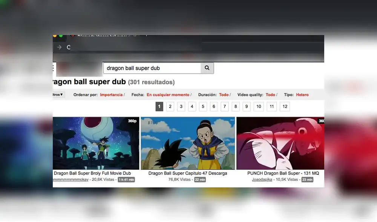This screenshot has height=222, width=377.
Task: Click the PUNCH Dragon Ball Super thumbnail
Action: click(x=280, y=143)
